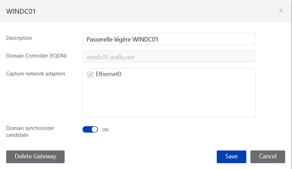Delete Gateway button
292x169 pixels.
tap(36, 157)
